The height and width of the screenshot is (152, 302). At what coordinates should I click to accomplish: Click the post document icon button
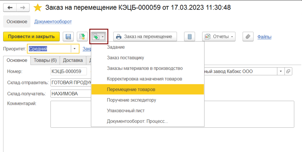[x=82, y=37]
